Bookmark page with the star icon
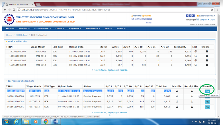223x127 pixels. point(212,9)
